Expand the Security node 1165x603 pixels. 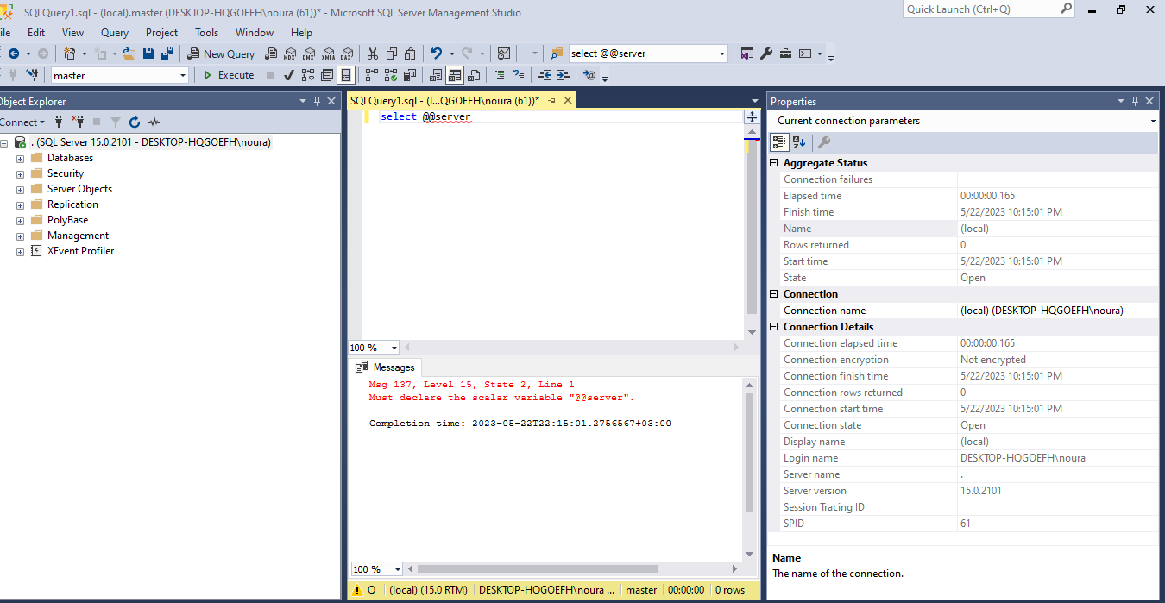(20, 174)
